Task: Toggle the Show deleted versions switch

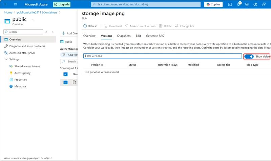Action: point(249,57)
